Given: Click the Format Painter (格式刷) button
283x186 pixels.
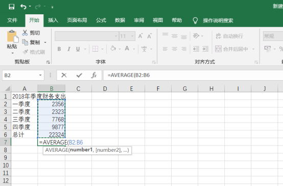Looking at the screenshot, I should [x=34, y=52].
